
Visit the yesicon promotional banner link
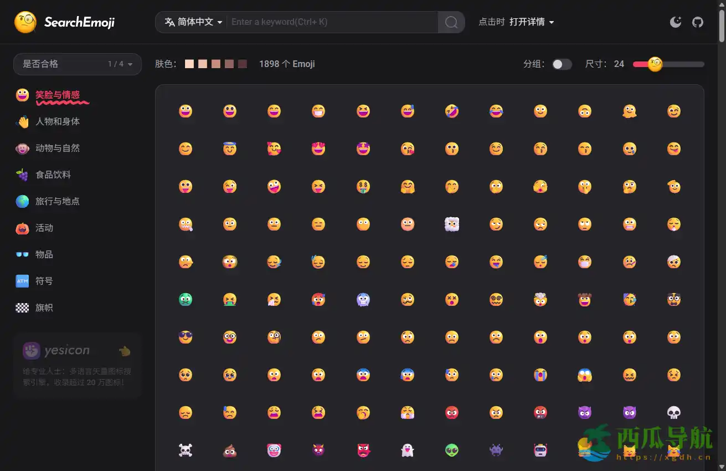pos(77,366)
